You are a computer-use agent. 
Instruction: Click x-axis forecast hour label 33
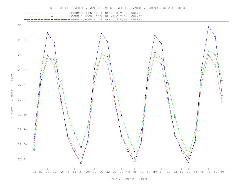click(x=108, y=172)
